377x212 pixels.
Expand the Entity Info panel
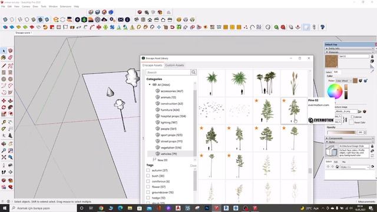coord(349,48)
